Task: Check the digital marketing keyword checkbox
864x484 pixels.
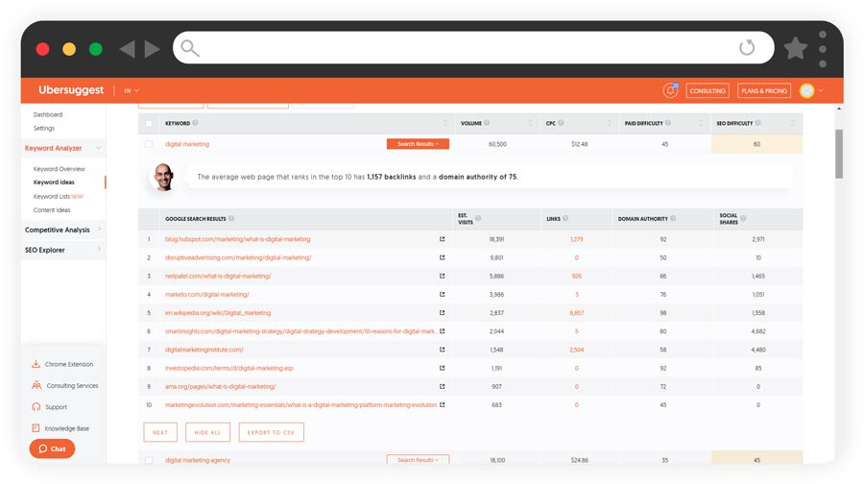Action: coord(149,144)
